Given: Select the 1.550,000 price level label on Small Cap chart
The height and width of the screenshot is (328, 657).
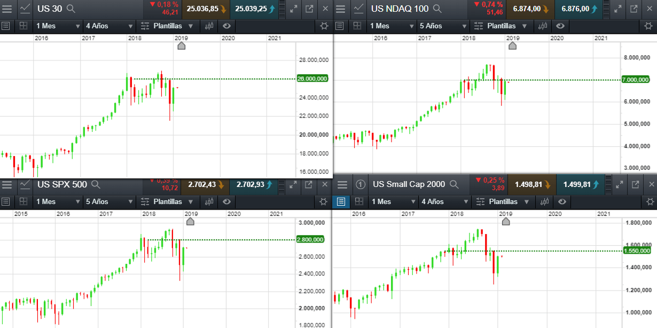Looking at the screenshot, I should [x=637, y=251].
